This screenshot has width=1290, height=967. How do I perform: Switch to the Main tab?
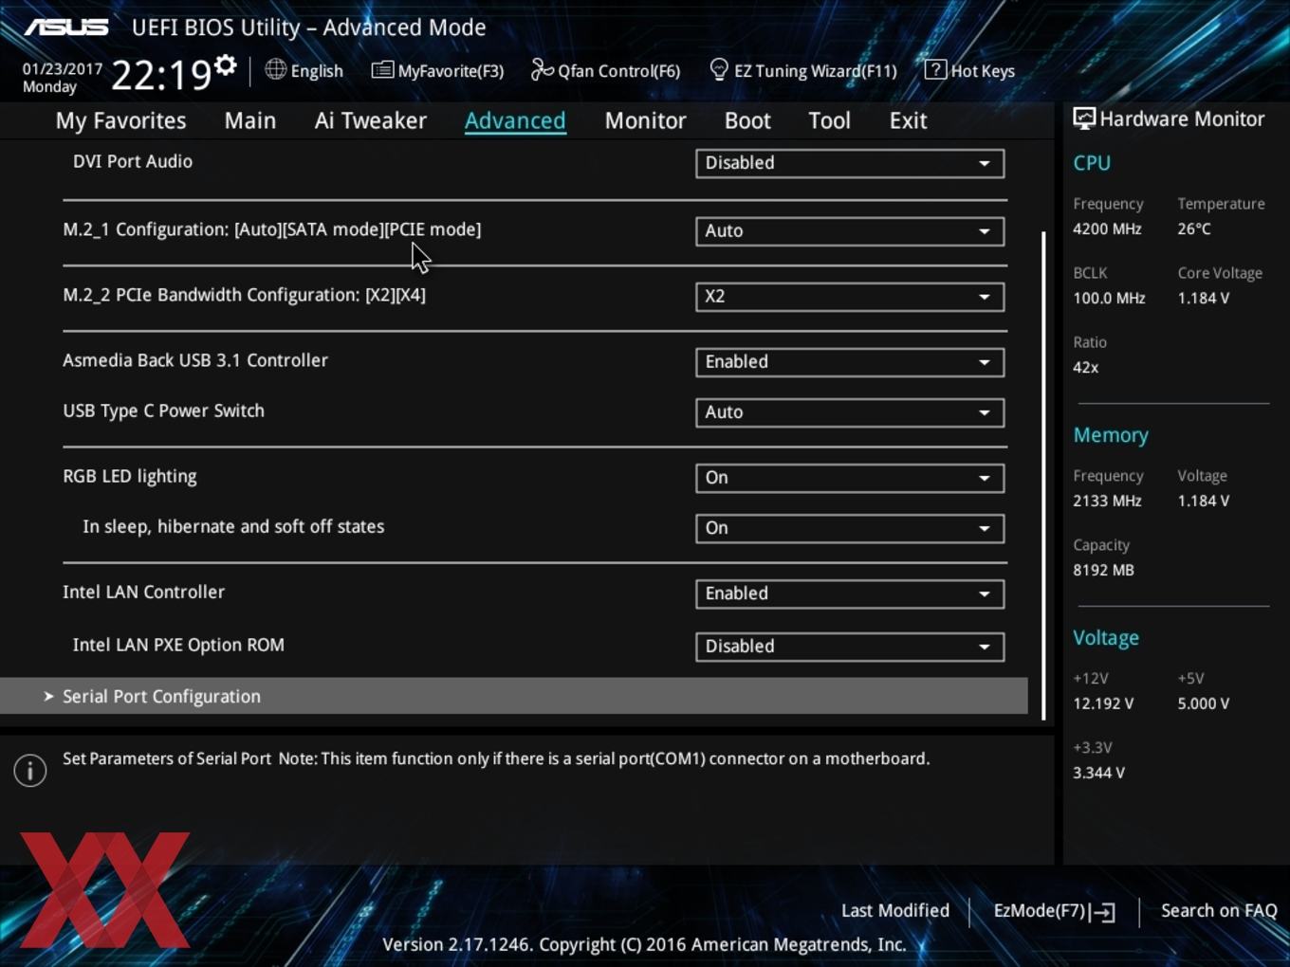(250, 120)
